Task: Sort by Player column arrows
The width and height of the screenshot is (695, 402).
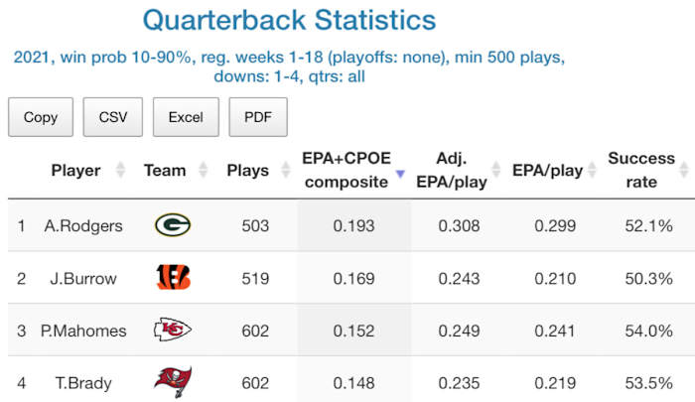Action: [x=120, y=170]
